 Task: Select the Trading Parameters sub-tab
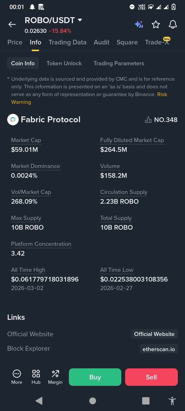coord(119,63)
